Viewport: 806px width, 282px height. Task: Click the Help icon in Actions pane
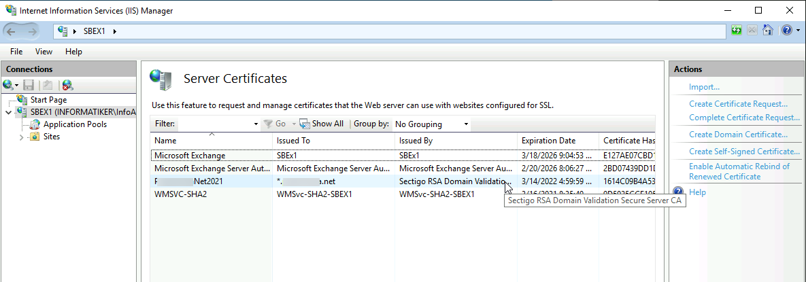678,192
